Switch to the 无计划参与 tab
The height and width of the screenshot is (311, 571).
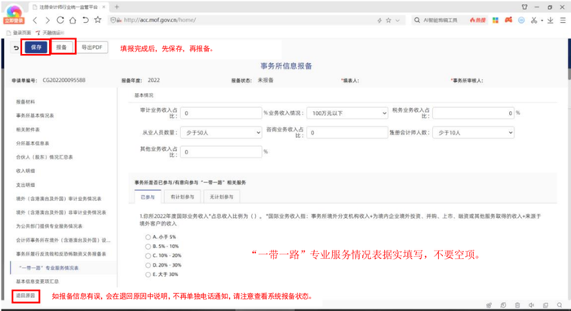(221, 197)
